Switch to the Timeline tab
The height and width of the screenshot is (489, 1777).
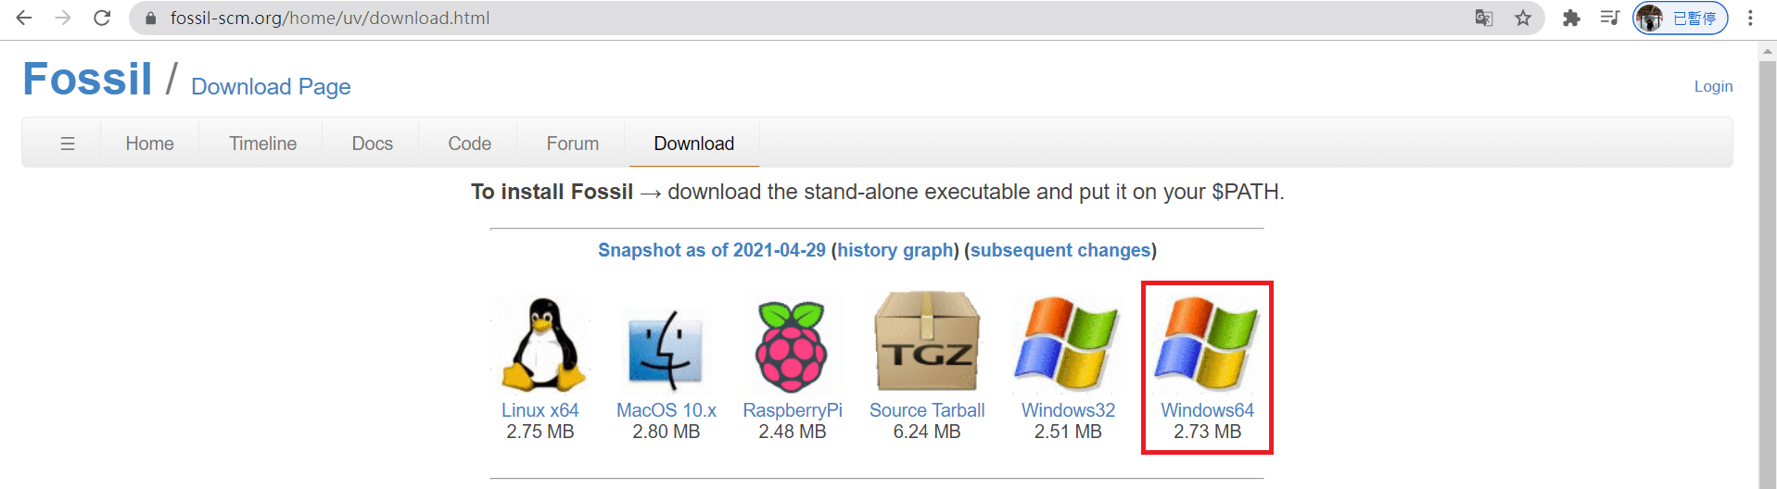263,144
